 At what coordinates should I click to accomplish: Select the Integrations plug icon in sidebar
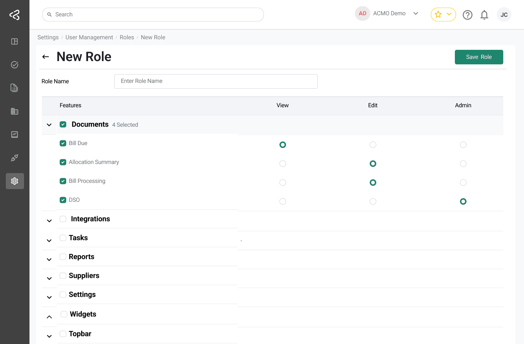[x=15, y=157]
